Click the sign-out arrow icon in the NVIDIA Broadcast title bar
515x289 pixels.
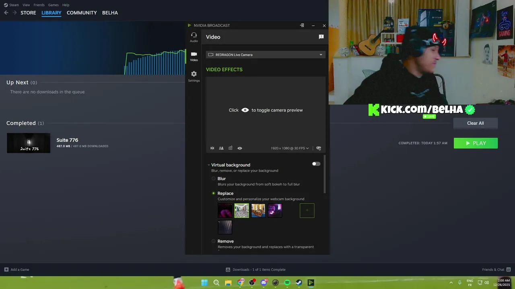click(x=302, y=25)
